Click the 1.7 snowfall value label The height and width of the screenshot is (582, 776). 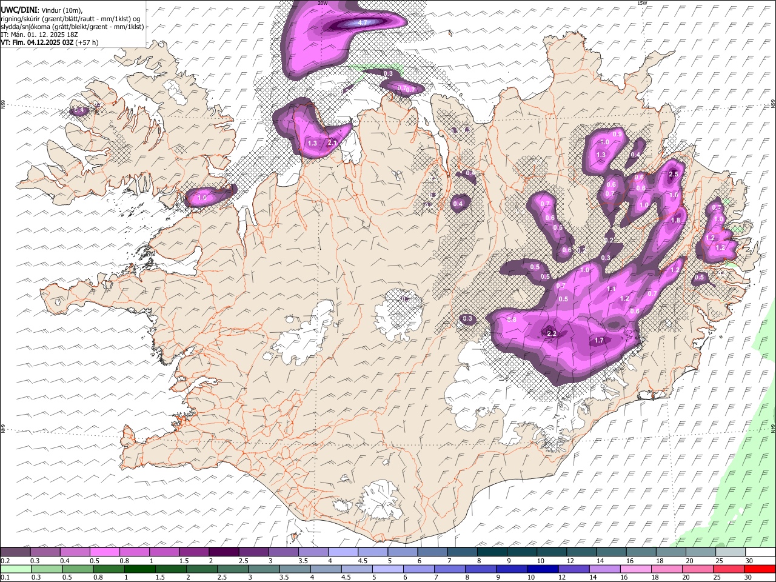(x=599, y=341)
